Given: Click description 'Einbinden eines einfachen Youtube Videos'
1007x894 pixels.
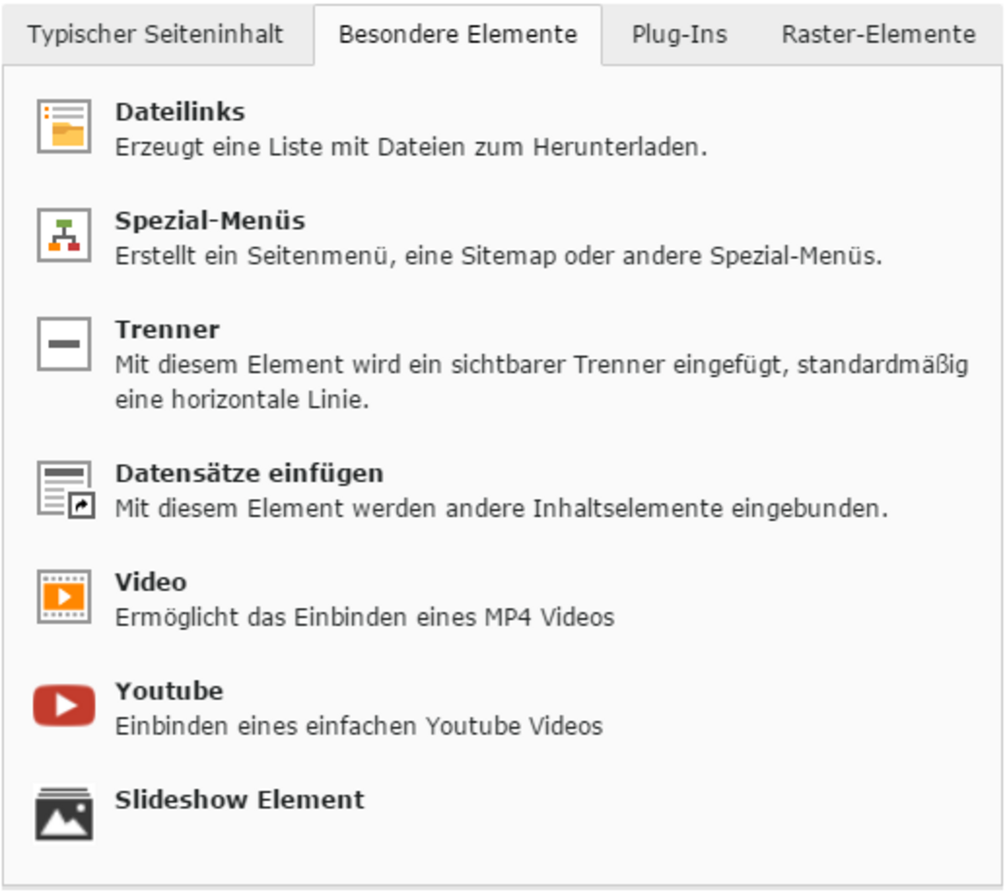Looking at the screenshot, I should point(358,725).
